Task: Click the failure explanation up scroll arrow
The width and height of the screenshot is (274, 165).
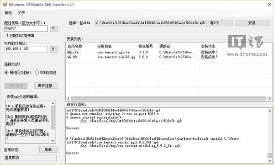Action: tap(53, 103)
